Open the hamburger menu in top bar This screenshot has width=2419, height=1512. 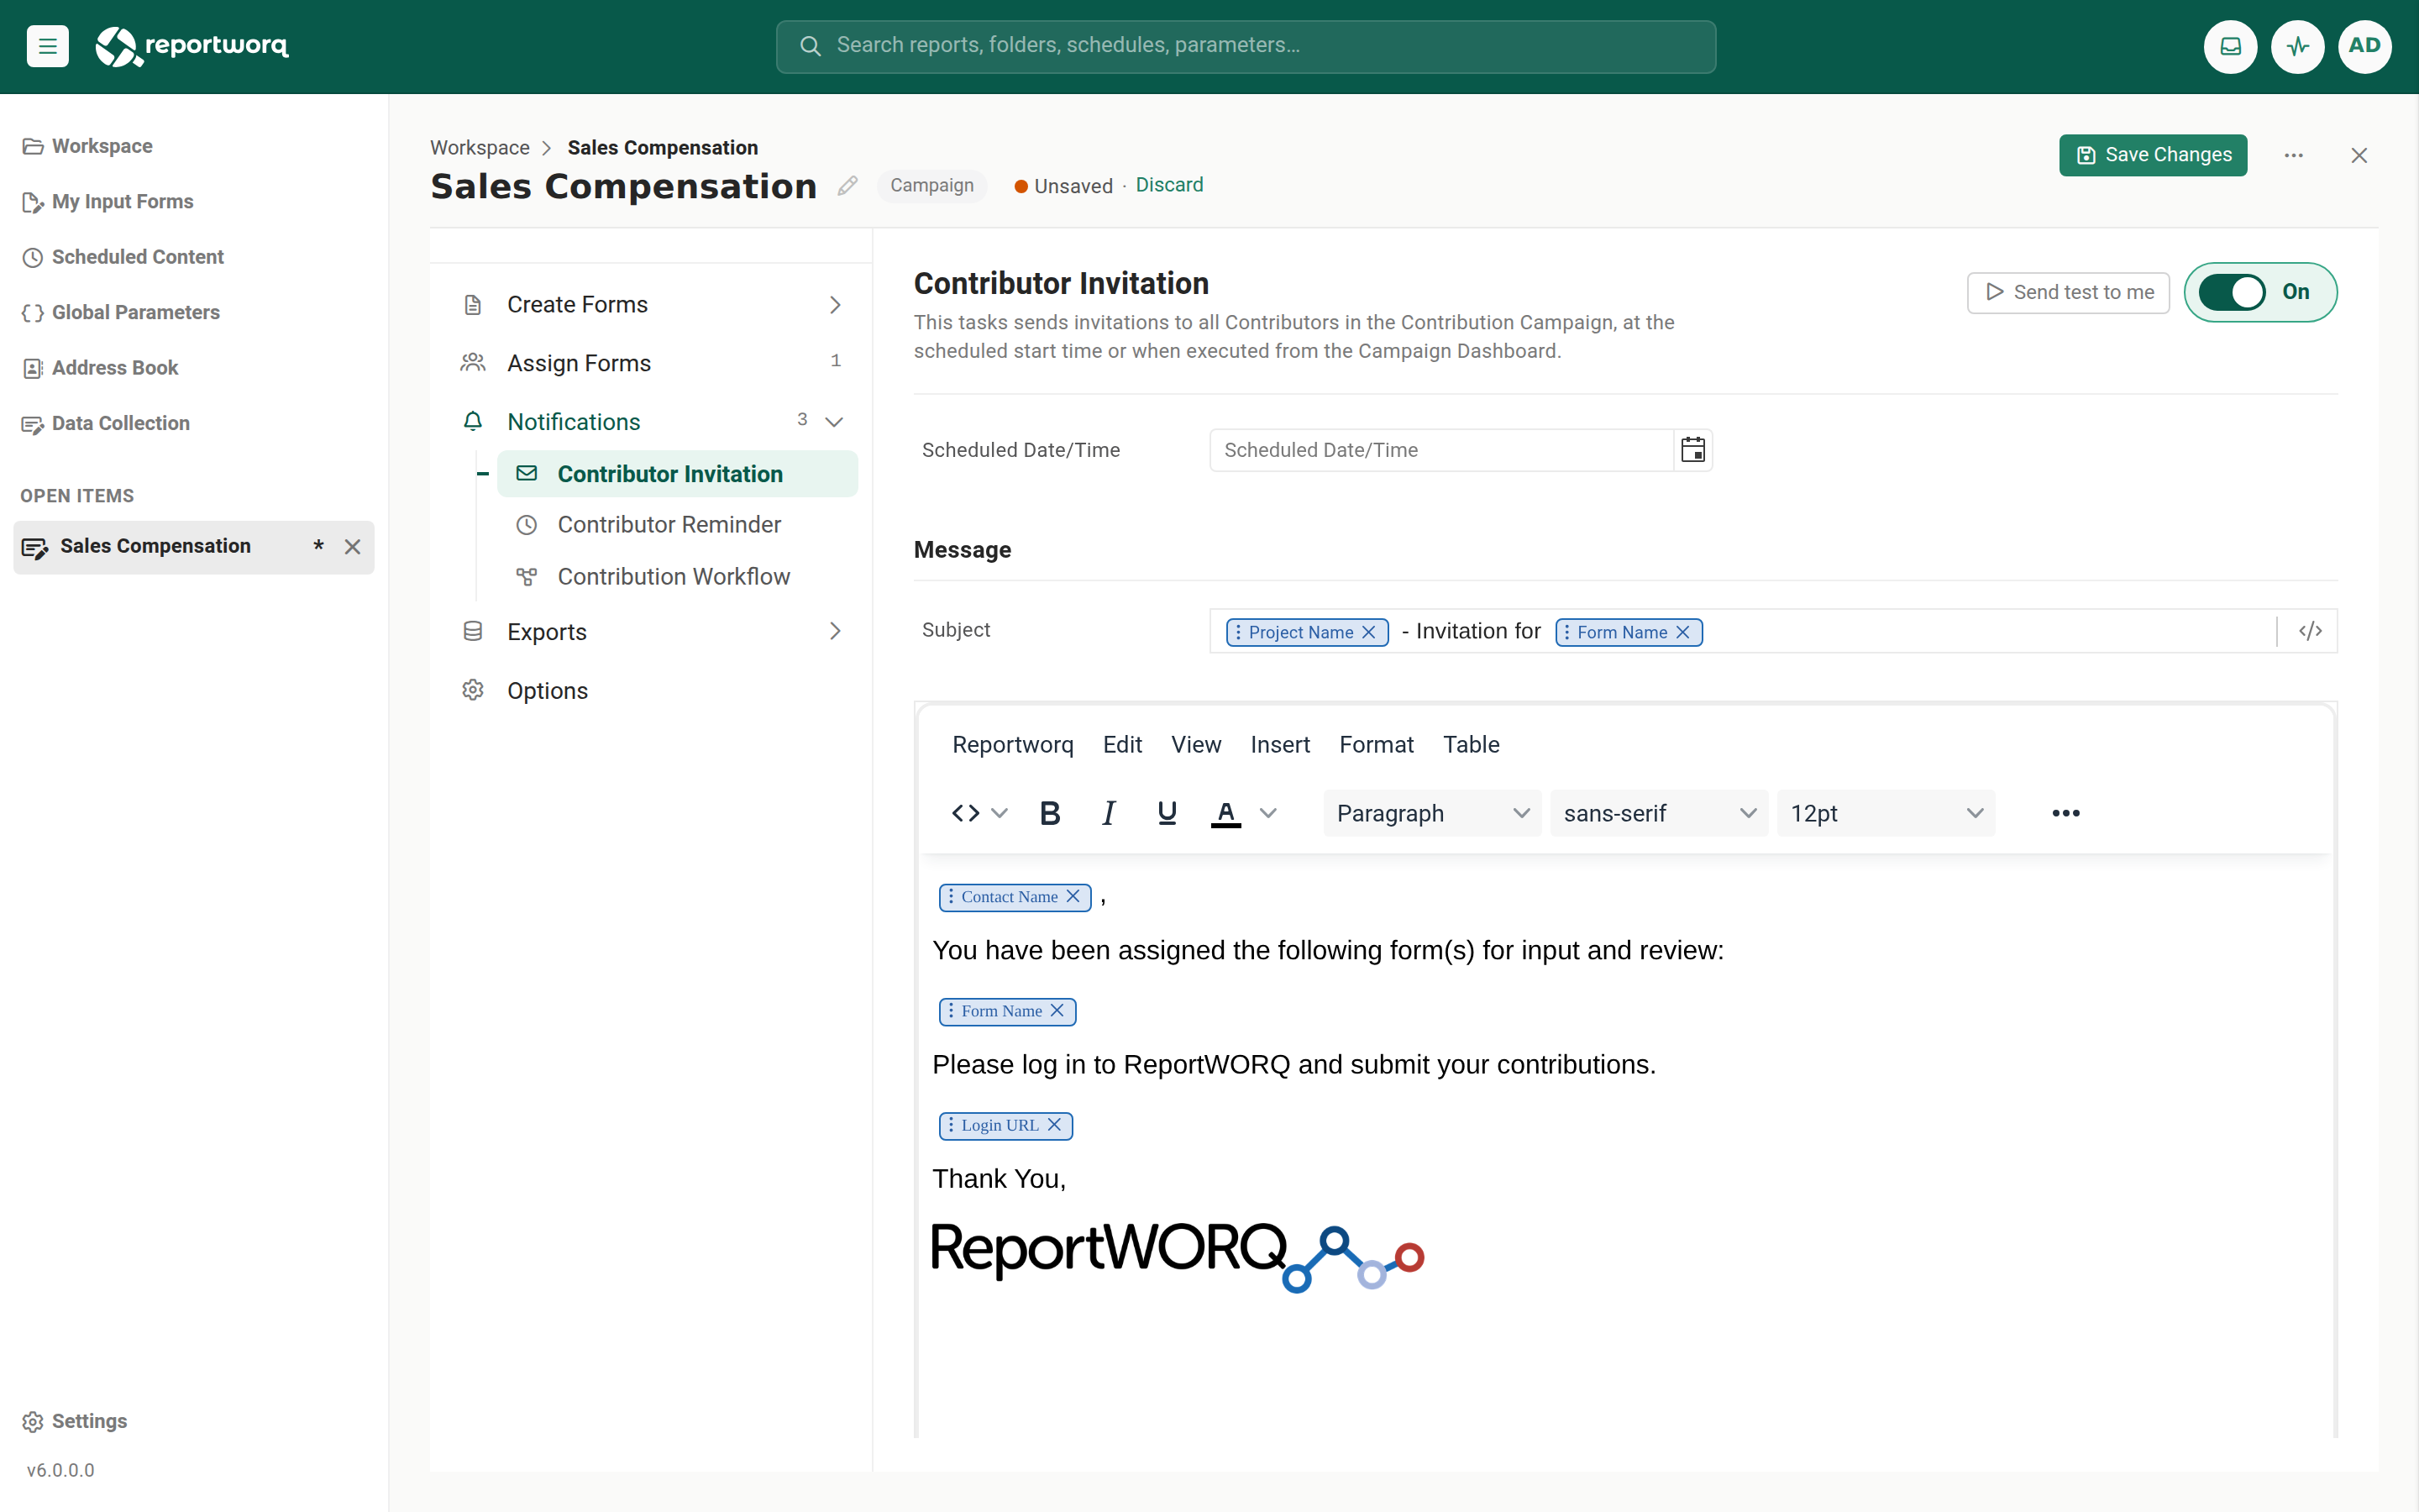(x=47, y=46)
